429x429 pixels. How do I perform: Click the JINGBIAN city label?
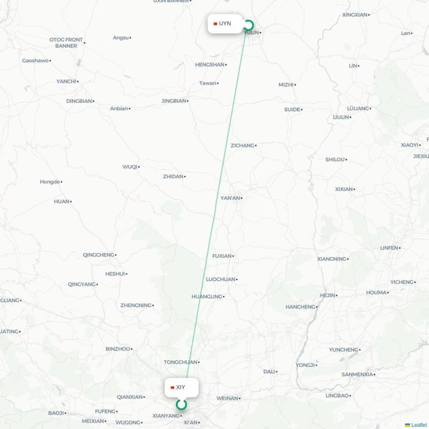coord(174,101)
